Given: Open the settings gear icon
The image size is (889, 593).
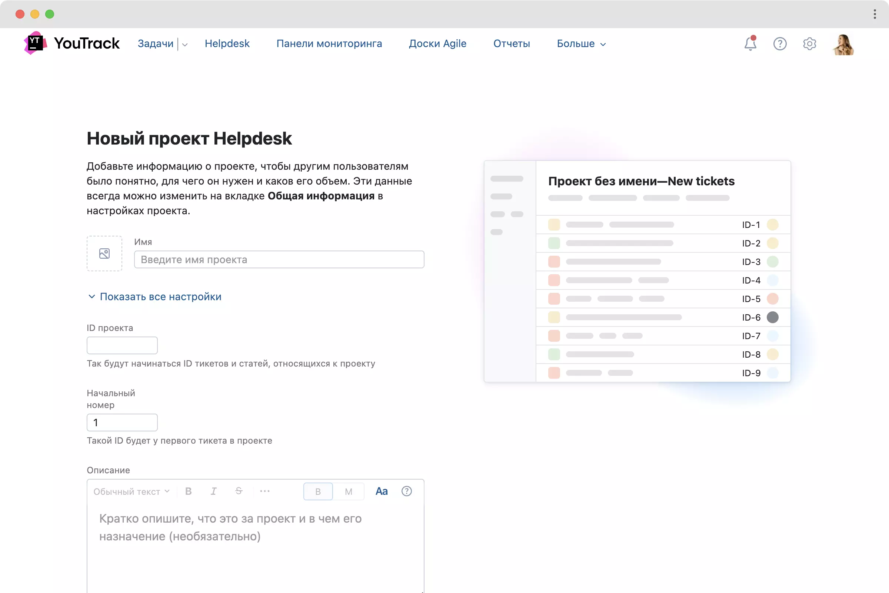Looking at the screenshot, I should pyautogui.click(x=809, y=44).
